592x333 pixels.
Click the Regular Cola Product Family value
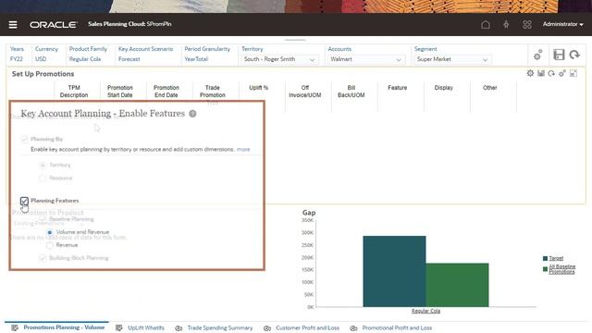85,59
